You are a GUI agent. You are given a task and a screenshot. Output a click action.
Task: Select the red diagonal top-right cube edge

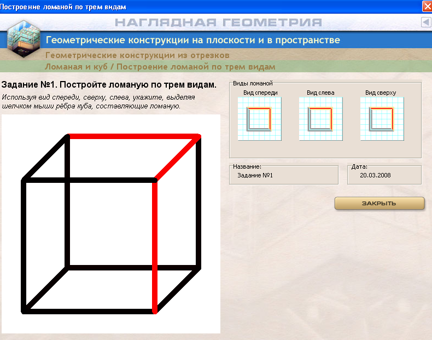click(x=177, y=158)
